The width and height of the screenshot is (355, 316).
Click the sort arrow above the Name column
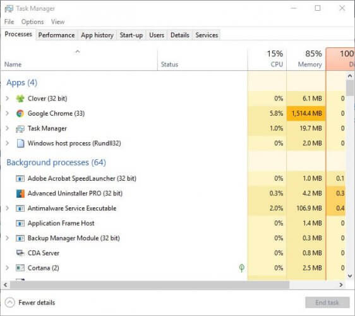click(78, 52)
